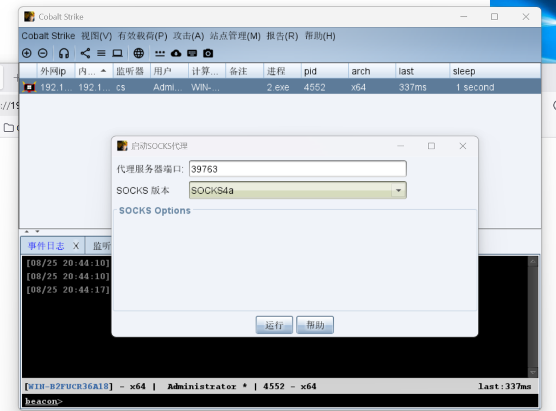556x411 pixels.
Task: Click the disconnect (minus circle) toolbar icon
Action: [42, 53]
